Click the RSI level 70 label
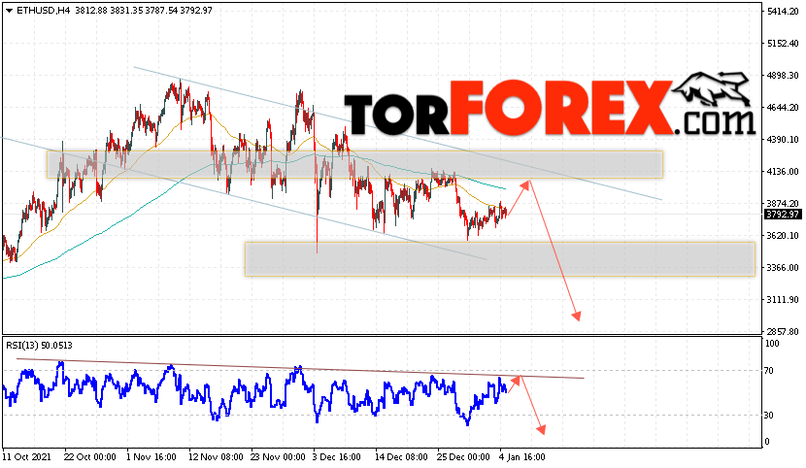This screenshot has height=468, width=806. click(x=769, y=370)
